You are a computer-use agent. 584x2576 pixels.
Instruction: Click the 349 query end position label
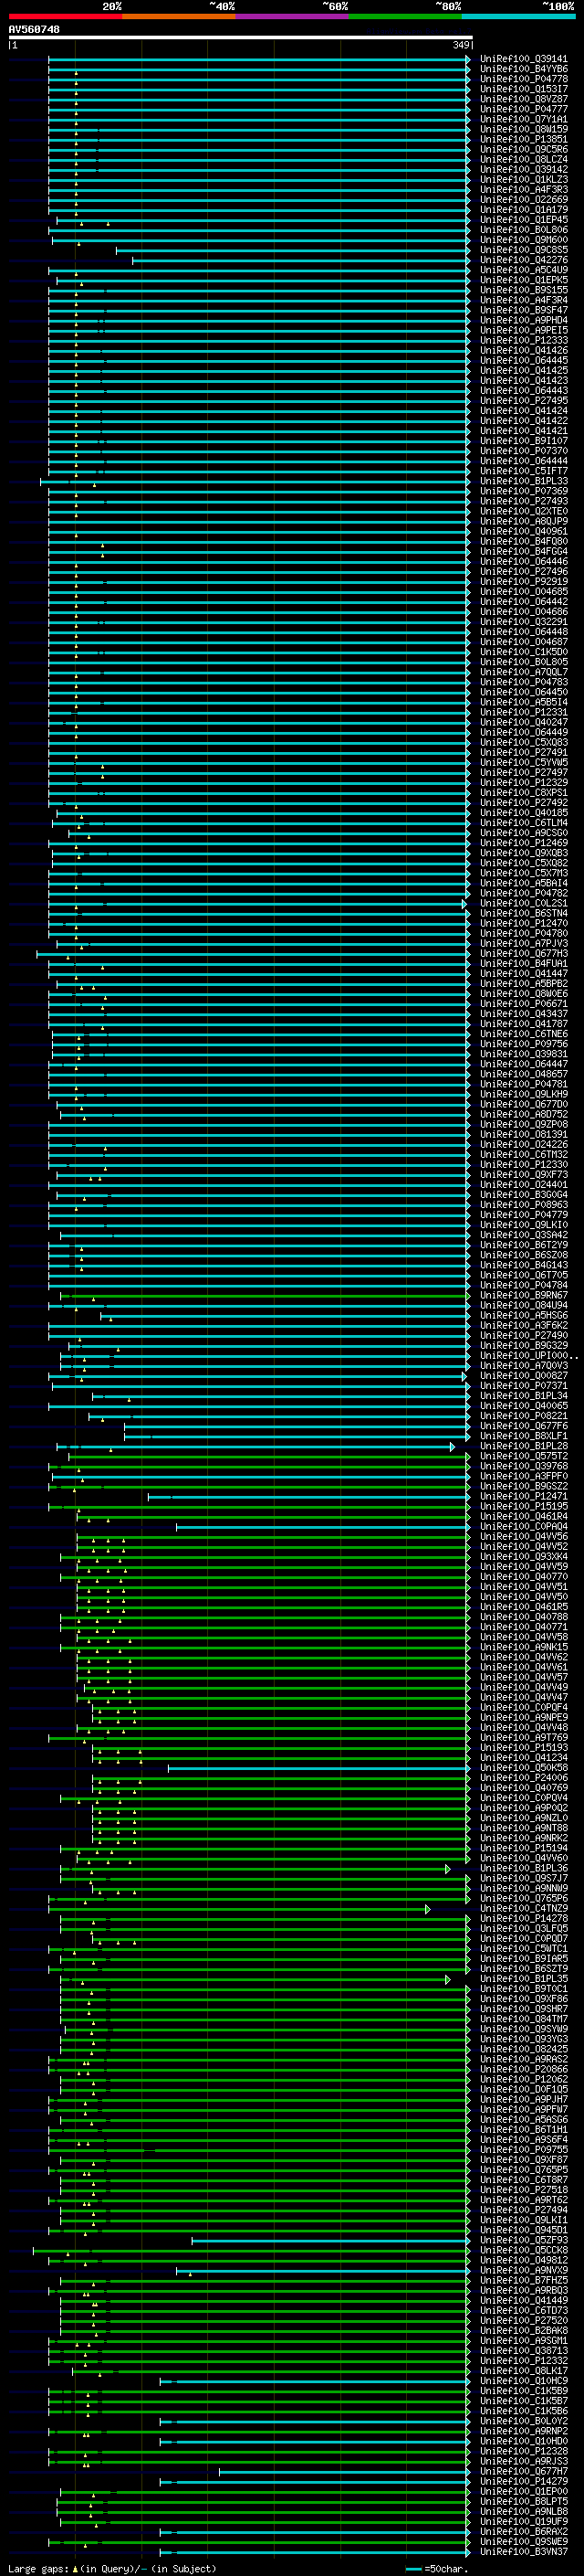[x=461, y=45]
